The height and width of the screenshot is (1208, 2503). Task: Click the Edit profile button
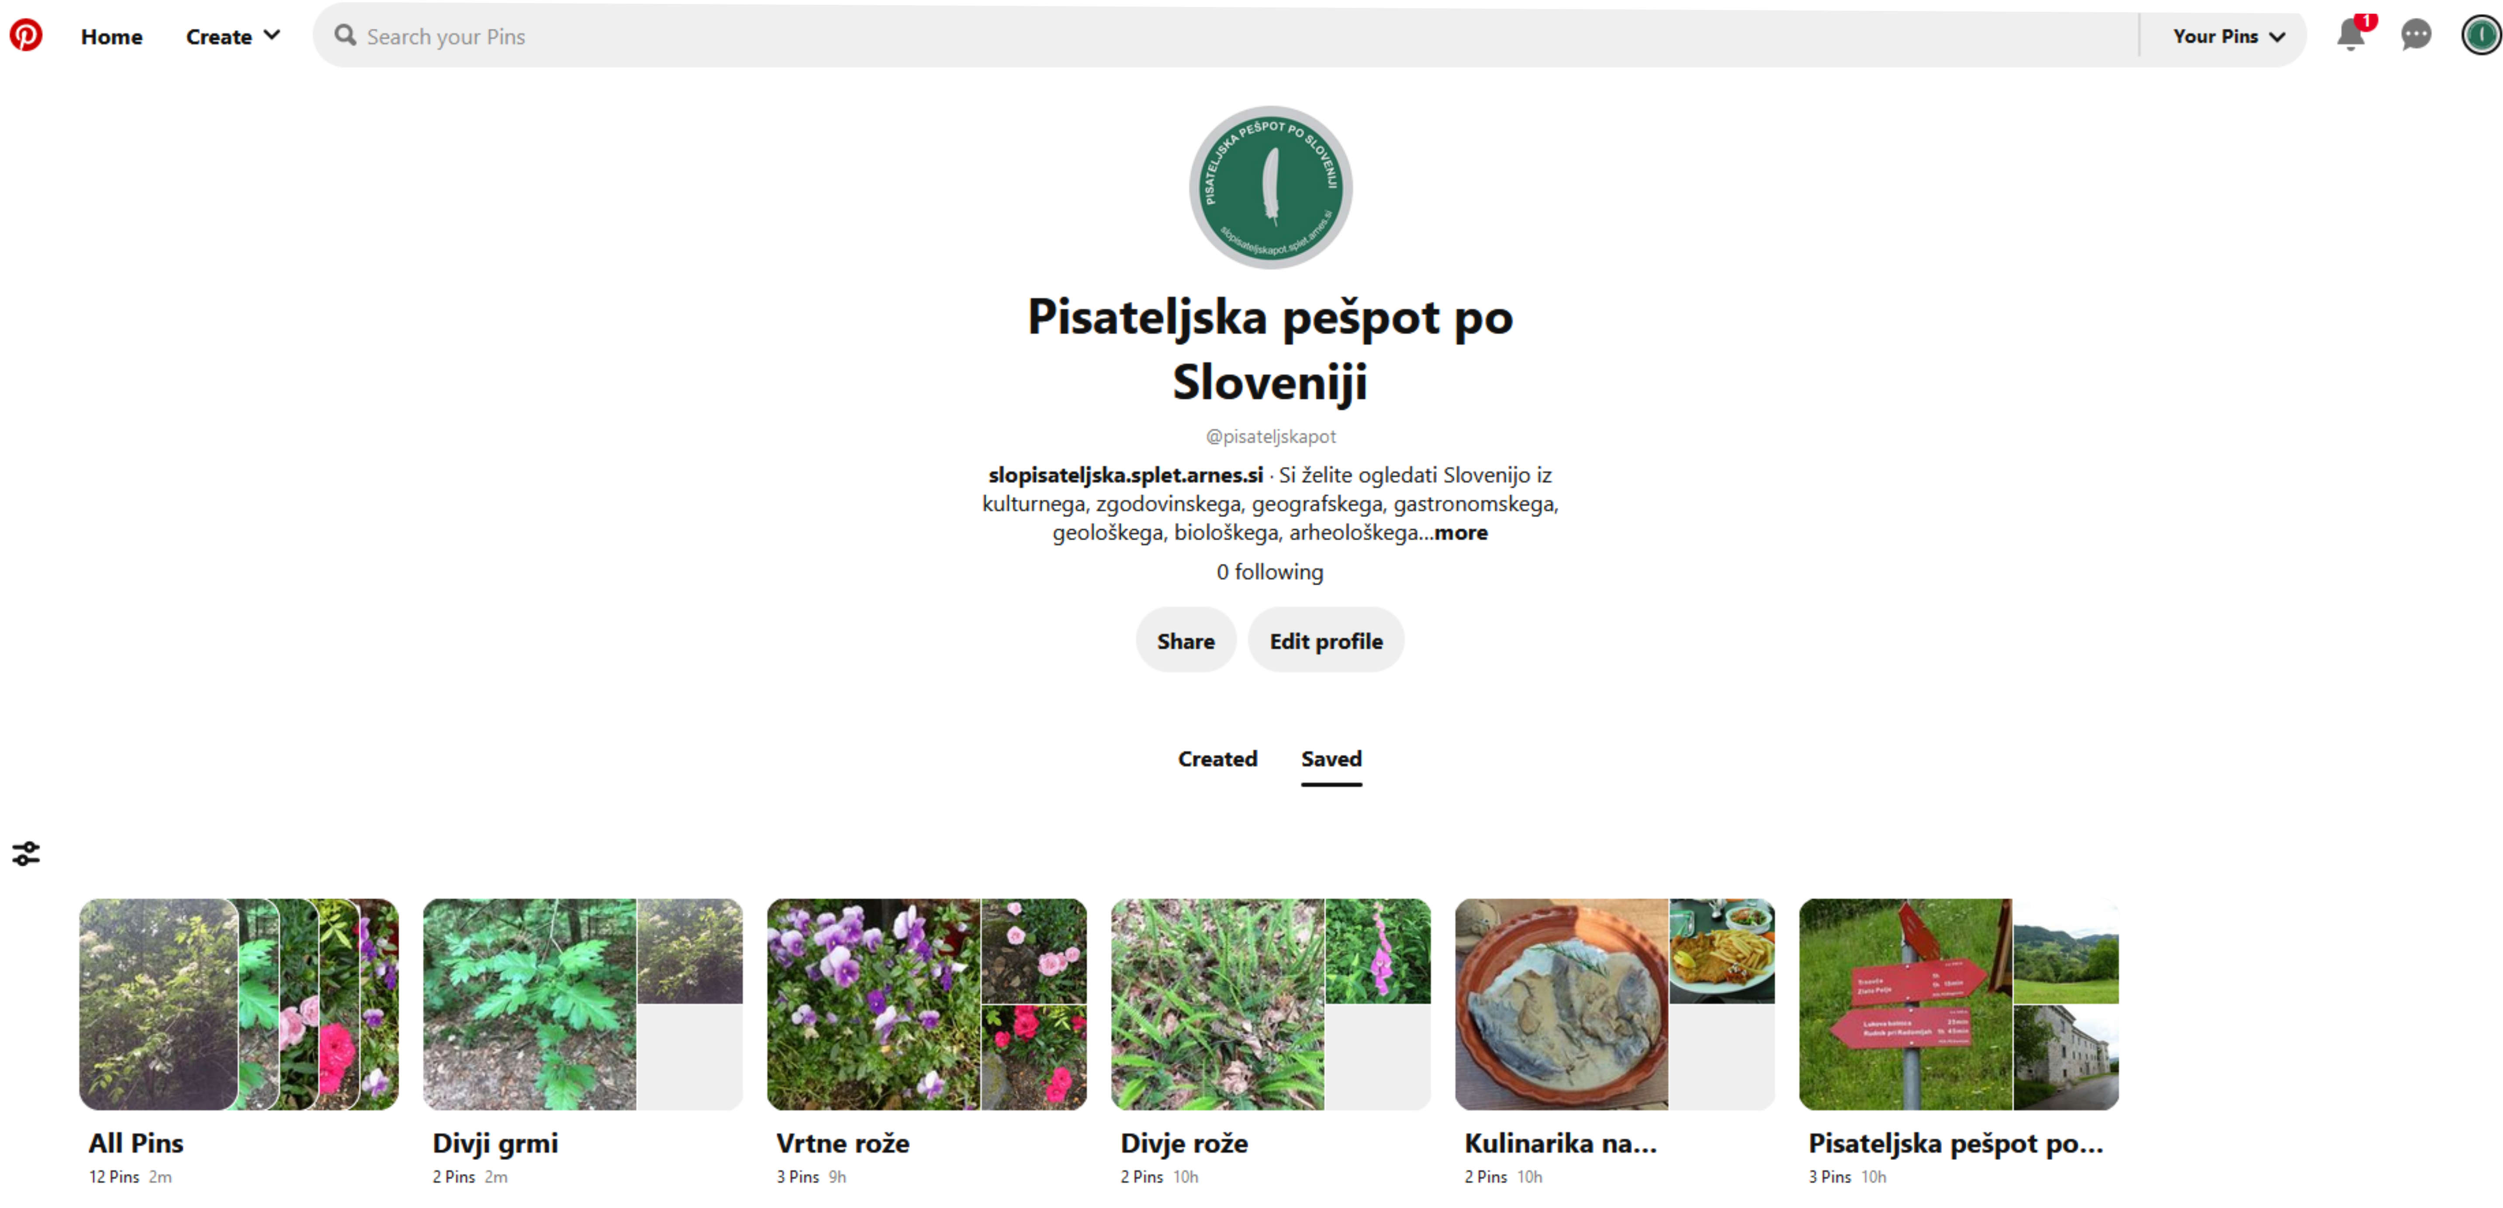[x=1325, y=640]
